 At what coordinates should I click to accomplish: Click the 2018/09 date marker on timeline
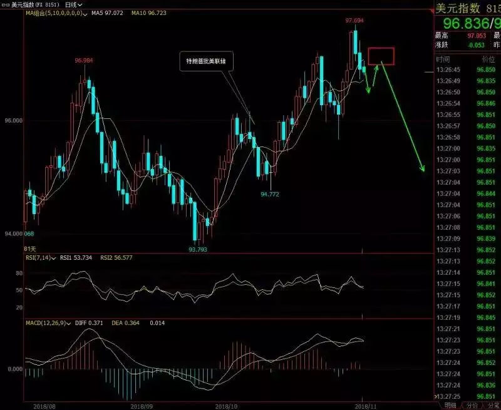(144, 406)
